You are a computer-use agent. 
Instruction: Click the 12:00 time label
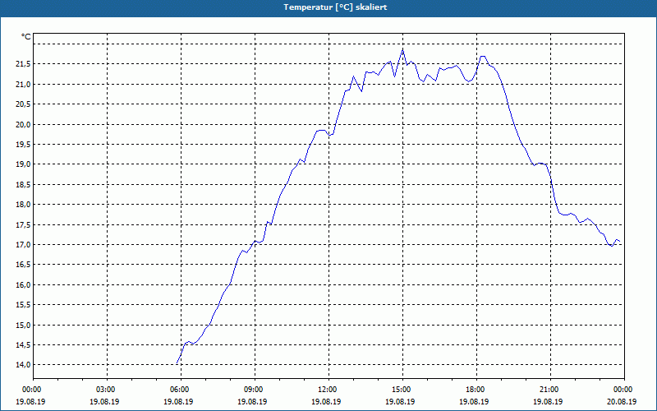click(326, 390)
